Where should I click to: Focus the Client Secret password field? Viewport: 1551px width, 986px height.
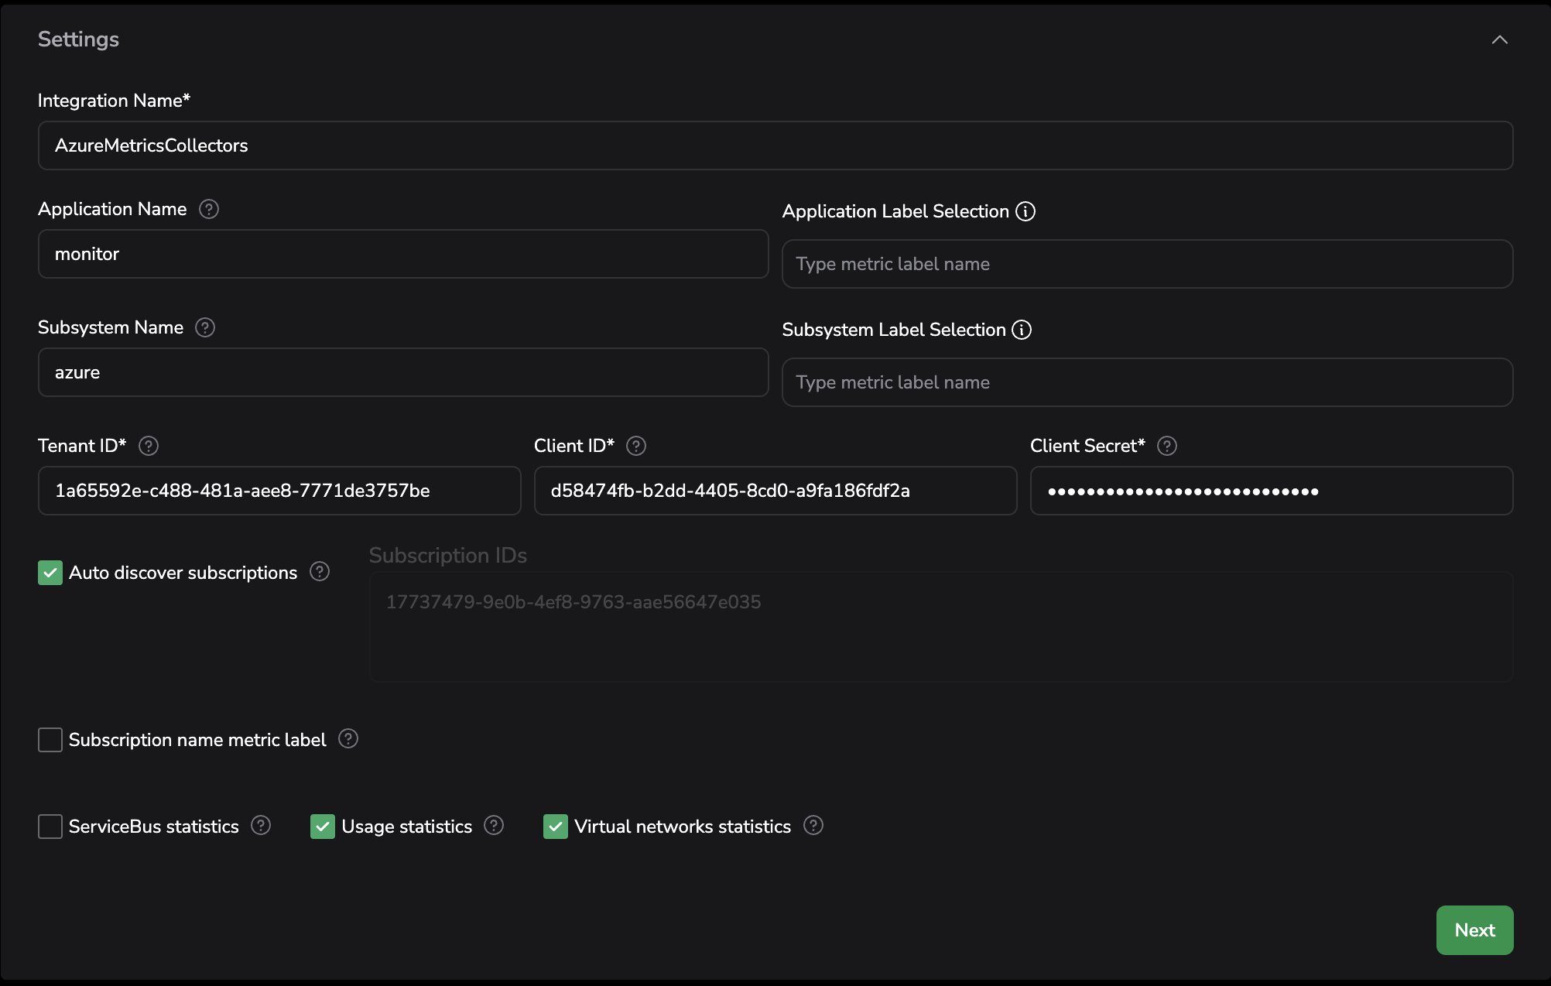[1271, 491]
